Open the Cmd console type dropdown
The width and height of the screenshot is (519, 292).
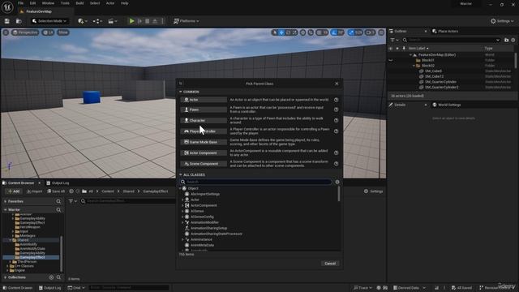coord(76,288)
